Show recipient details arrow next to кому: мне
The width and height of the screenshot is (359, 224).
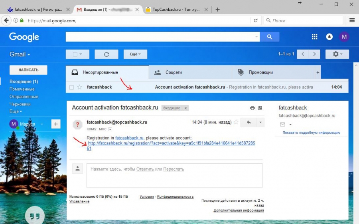[110, 129]
